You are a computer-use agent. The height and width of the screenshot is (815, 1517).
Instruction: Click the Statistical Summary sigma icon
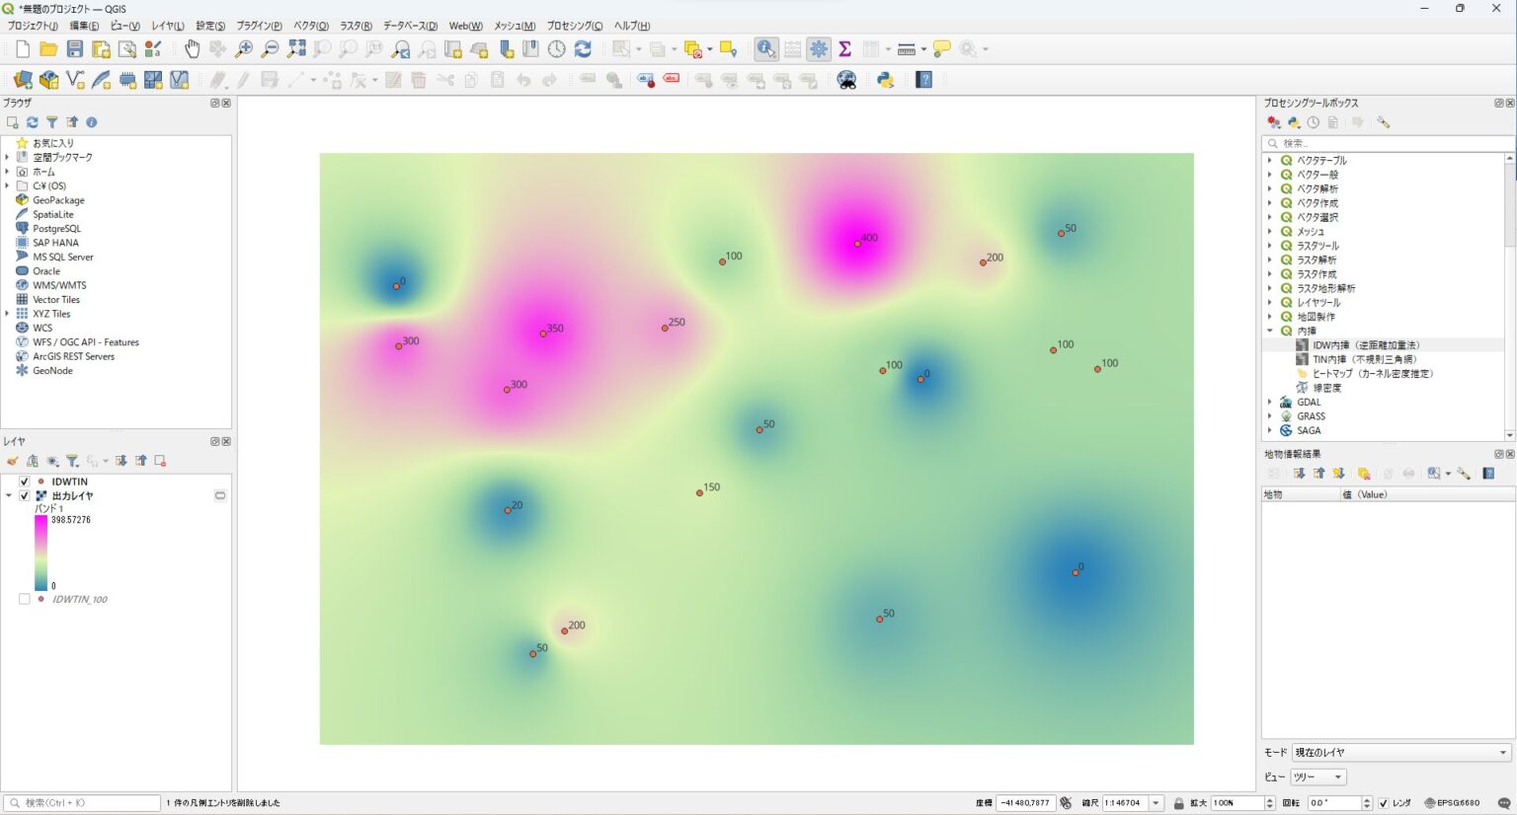click(x=844, y=49)
